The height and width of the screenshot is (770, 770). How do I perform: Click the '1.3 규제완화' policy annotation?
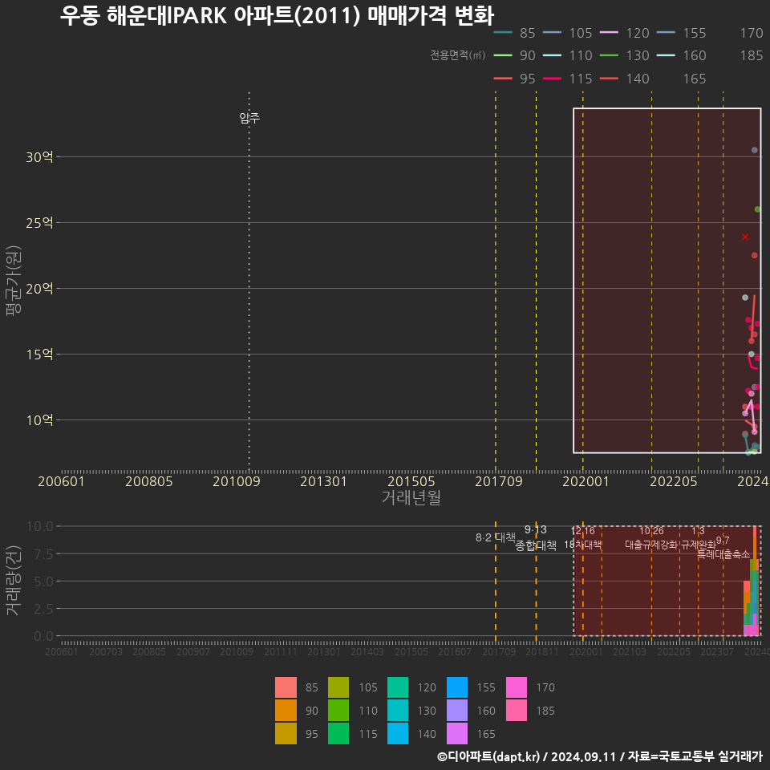click(x=699, y=537)
